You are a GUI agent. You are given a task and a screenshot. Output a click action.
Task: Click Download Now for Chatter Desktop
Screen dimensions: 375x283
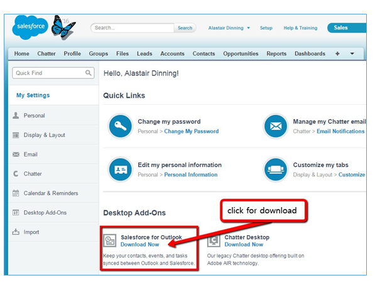coord(244,245)
